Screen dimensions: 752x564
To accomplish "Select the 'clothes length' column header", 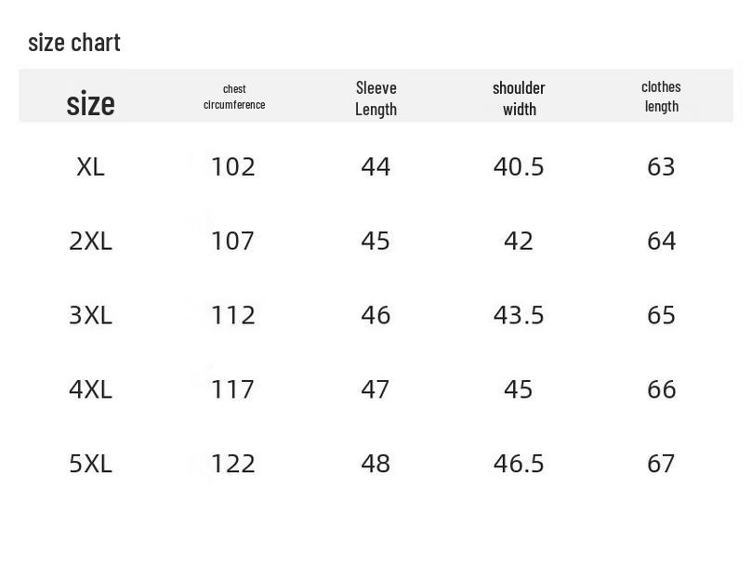I will click(661, 97).
